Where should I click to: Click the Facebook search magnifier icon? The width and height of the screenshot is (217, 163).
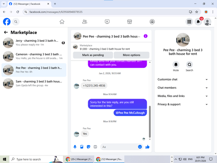click(16, 22)
